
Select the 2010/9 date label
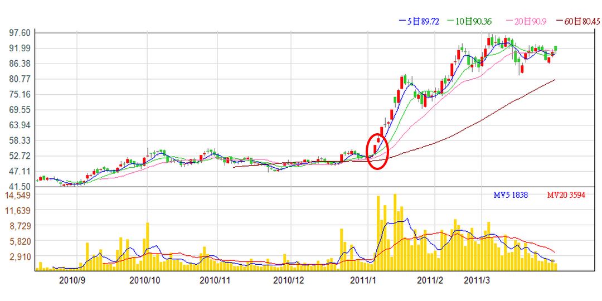[71, 280]
